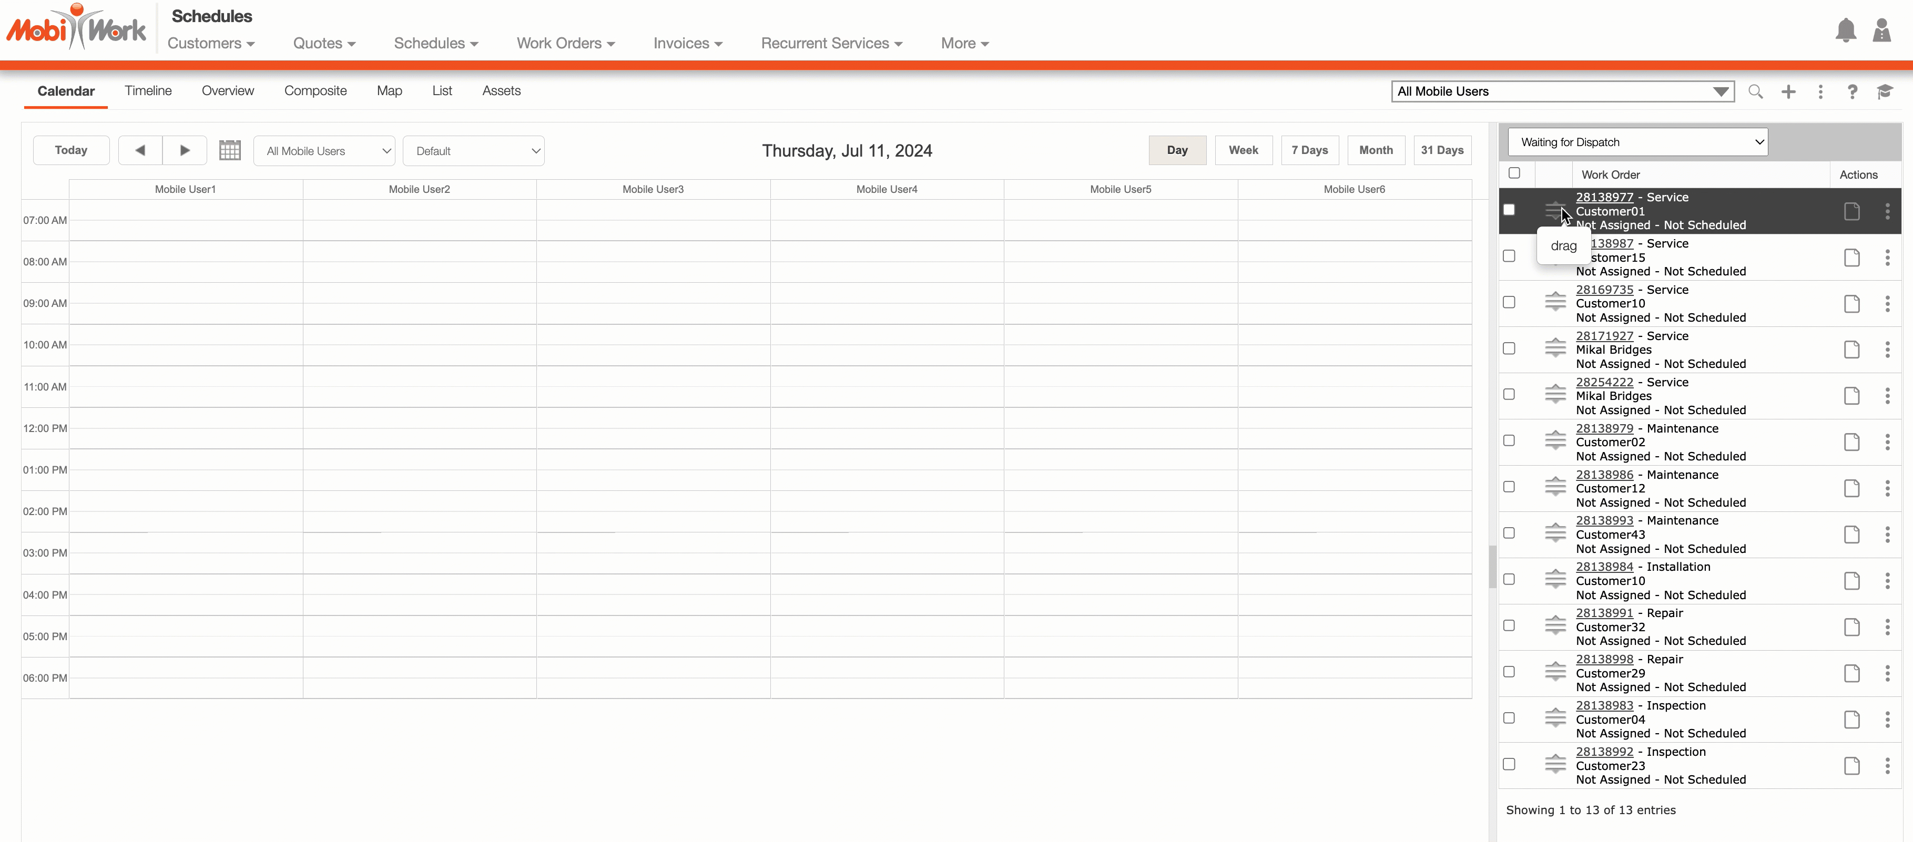Screen dimensions: 1913x842
Task: Expand the Waiting for Dispatch dropdown
Action: point(1637,142)
